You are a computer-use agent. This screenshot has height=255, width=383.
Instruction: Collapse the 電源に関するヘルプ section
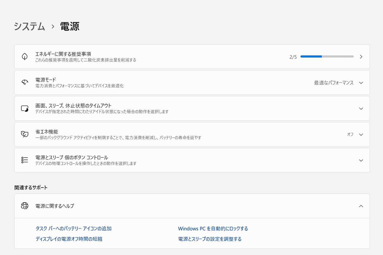(x=361, y=206)
